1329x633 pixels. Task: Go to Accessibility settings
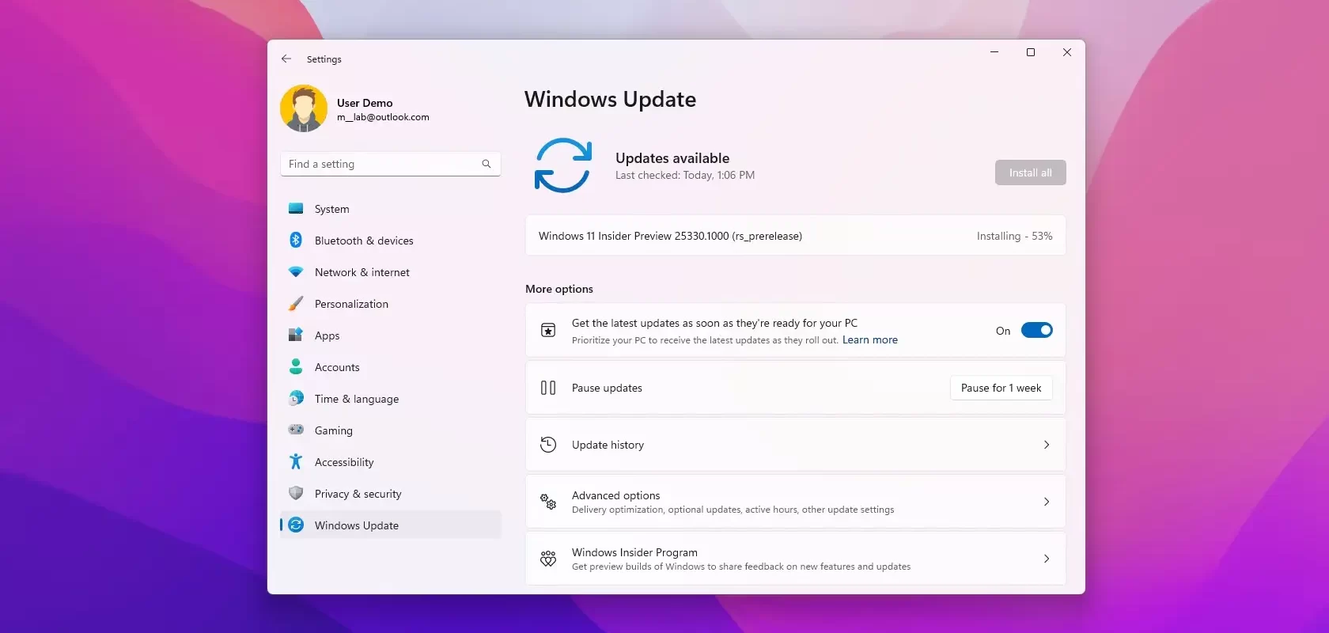(x=391, y=462)
